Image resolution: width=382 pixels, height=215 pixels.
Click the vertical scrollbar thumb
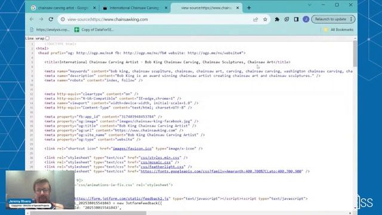point(355,53)
